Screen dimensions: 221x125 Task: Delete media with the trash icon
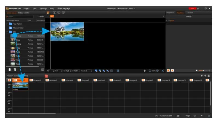point(15,69)
